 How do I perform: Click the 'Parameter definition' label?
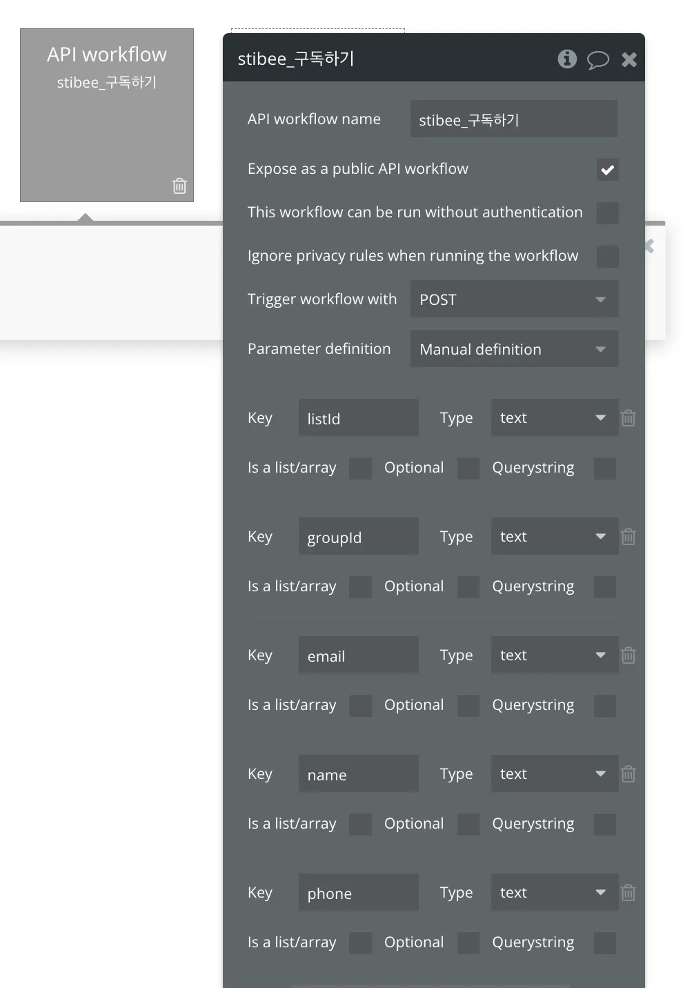[x=319, y=349]
